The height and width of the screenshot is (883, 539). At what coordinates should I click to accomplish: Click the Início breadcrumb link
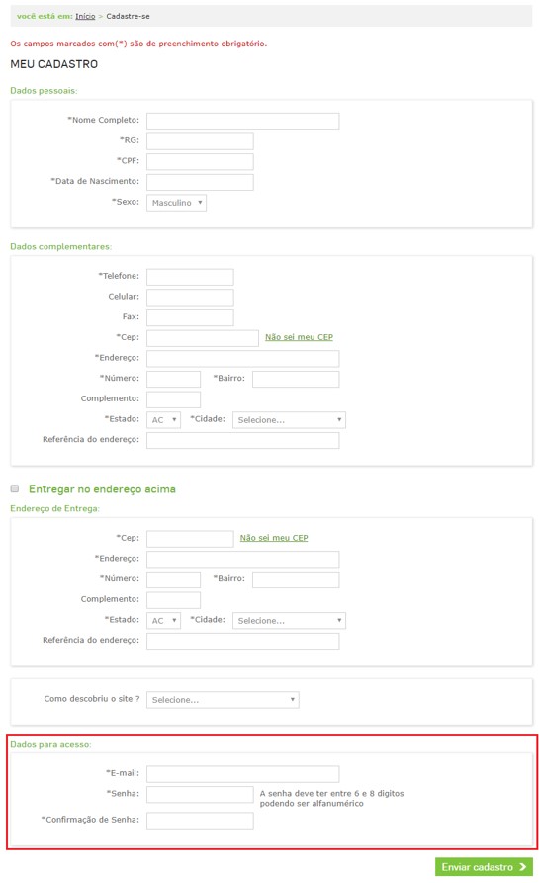coord(85,17)
